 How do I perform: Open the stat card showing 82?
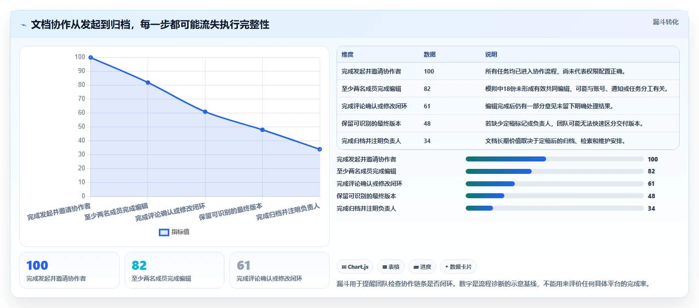(174, 270)
